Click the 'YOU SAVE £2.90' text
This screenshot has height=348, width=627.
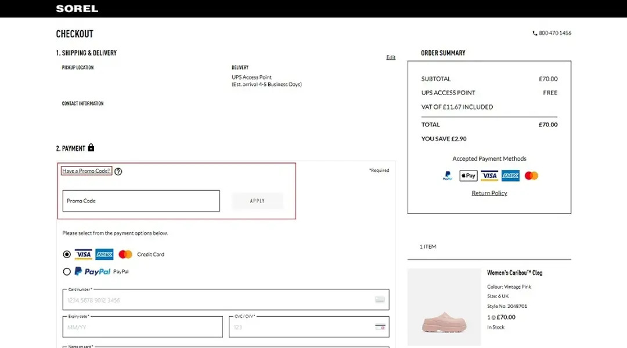[x=444, y=139]
